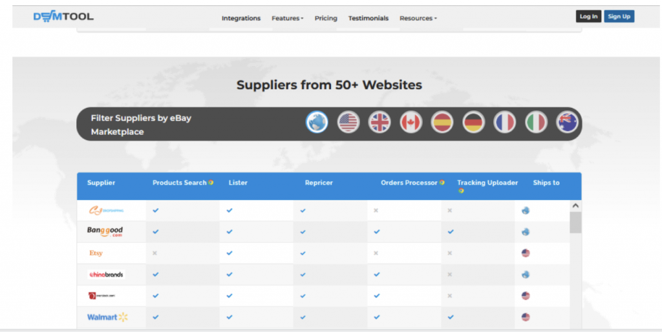
Task: Click the CJ Dropshipping supplier logo
Action: tap(106, 210)
